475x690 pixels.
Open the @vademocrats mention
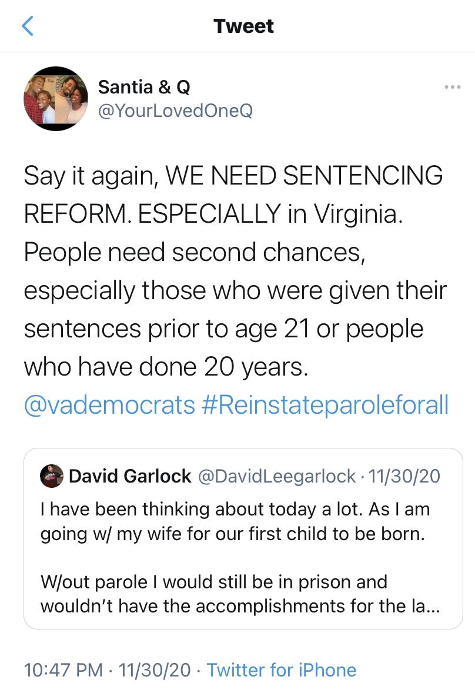pyautogui.click(x=109, y=405)
